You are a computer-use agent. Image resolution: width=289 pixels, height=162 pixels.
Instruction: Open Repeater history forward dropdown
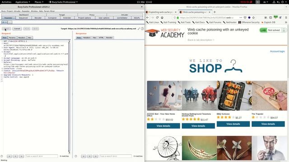[x=35, y=29]
